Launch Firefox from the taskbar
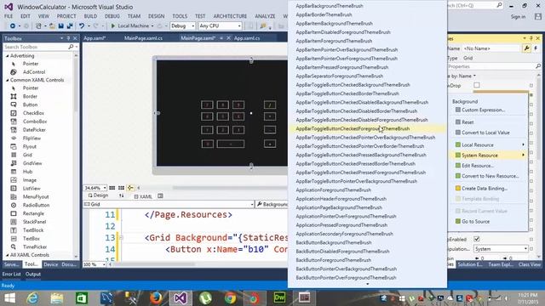 [156, 298]
